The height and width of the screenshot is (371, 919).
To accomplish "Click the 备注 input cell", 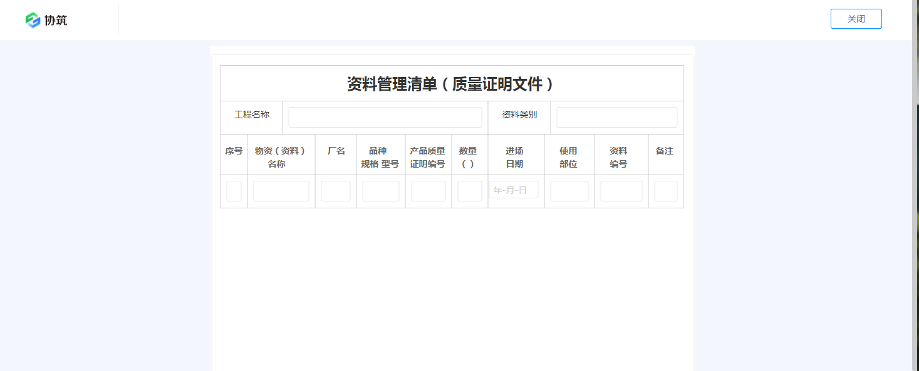I will (665, 191).
